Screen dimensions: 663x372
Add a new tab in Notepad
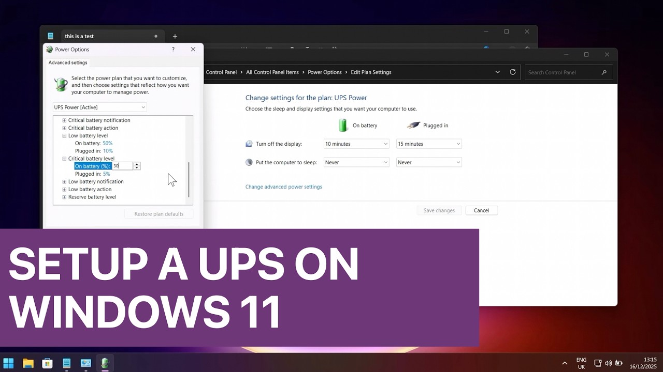tap(175, 36)
